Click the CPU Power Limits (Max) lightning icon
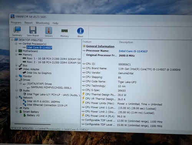 (x=83, y=103)
